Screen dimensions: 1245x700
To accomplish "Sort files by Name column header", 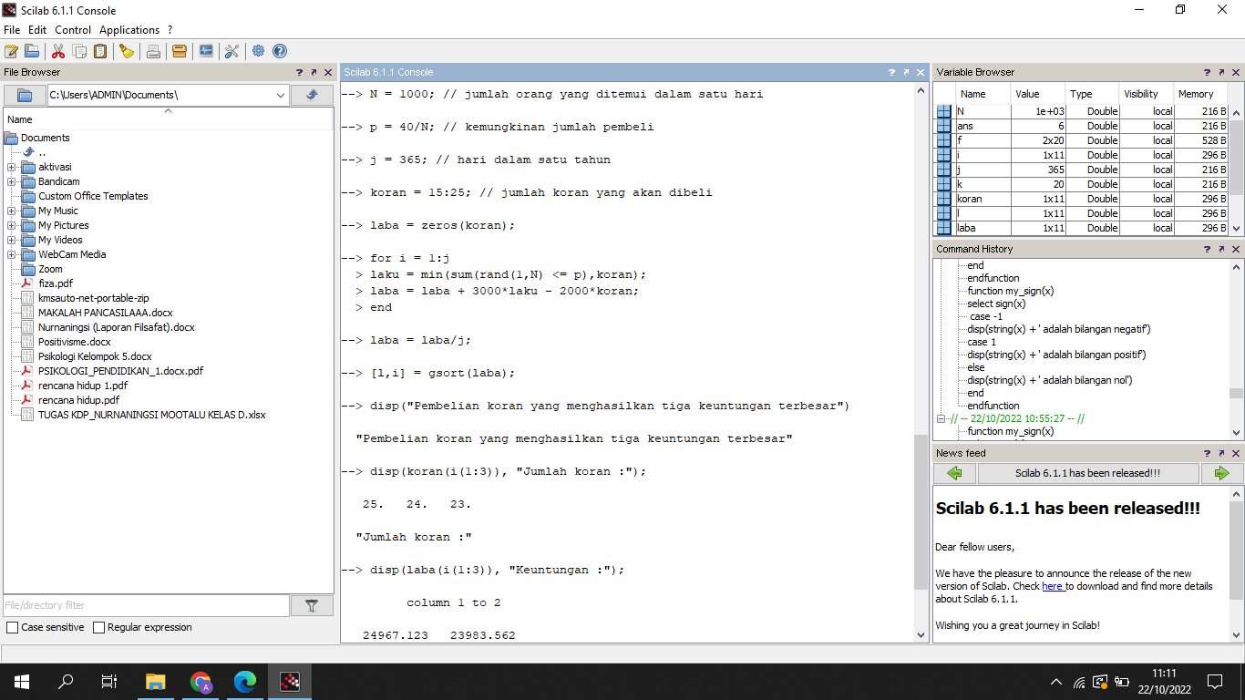I will pos(169,118).
